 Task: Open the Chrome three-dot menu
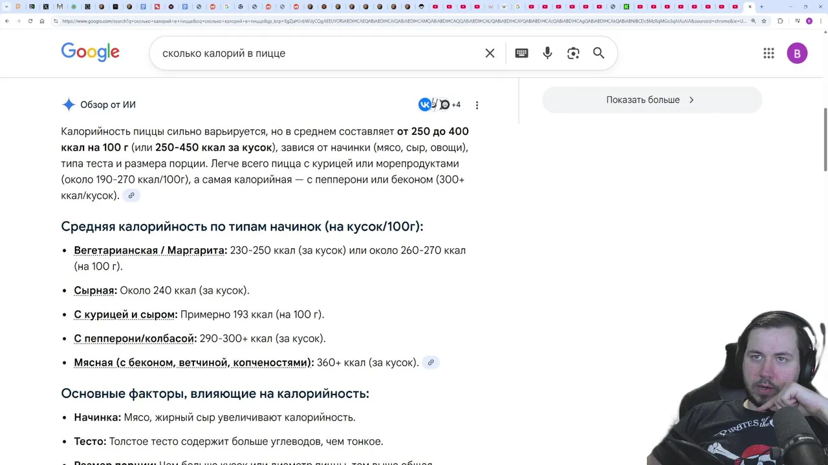[821, 21]
